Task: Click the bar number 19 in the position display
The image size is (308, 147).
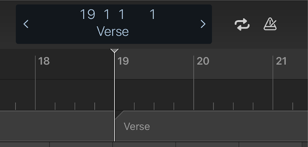Action: pos(88,14)
